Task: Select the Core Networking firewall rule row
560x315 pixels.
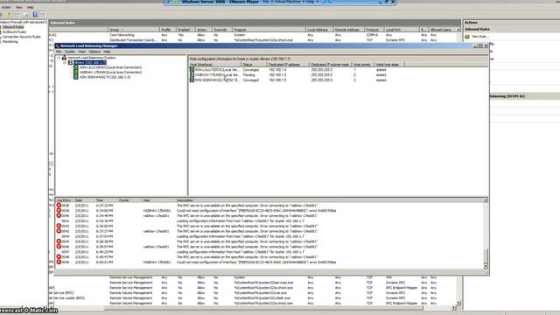Action: pyautogui.click(x=255, y=35)
